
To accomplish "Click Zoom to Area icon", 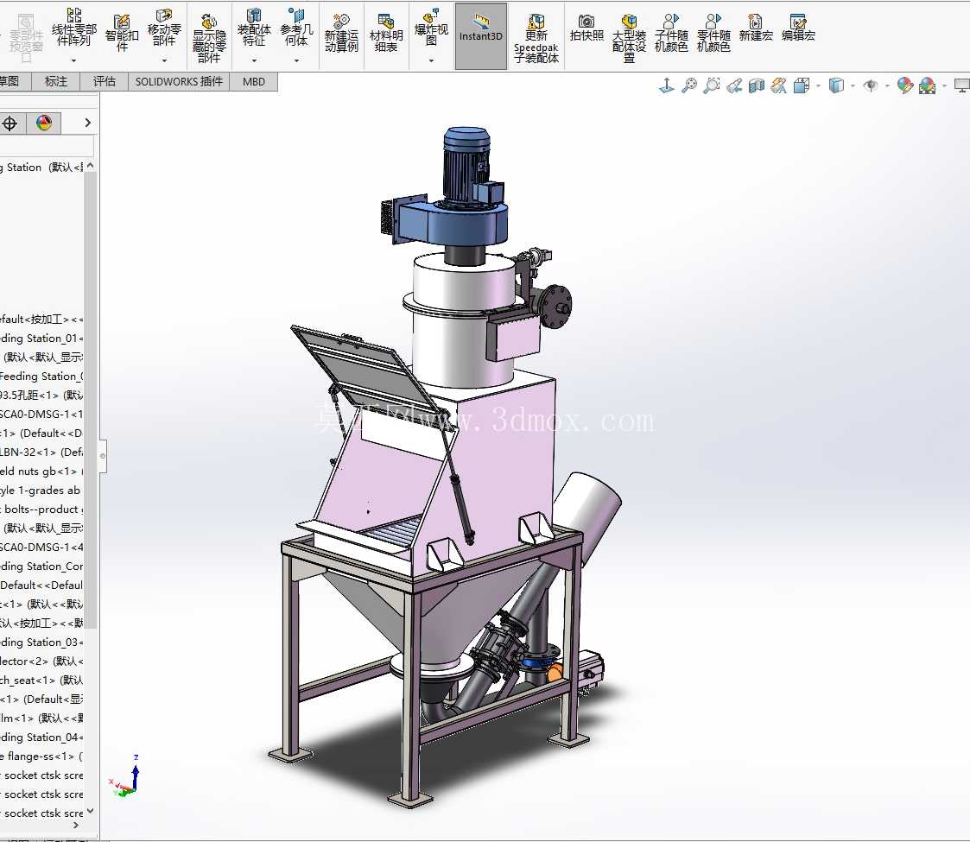I will pyautogui.click(x=712, y=86).
